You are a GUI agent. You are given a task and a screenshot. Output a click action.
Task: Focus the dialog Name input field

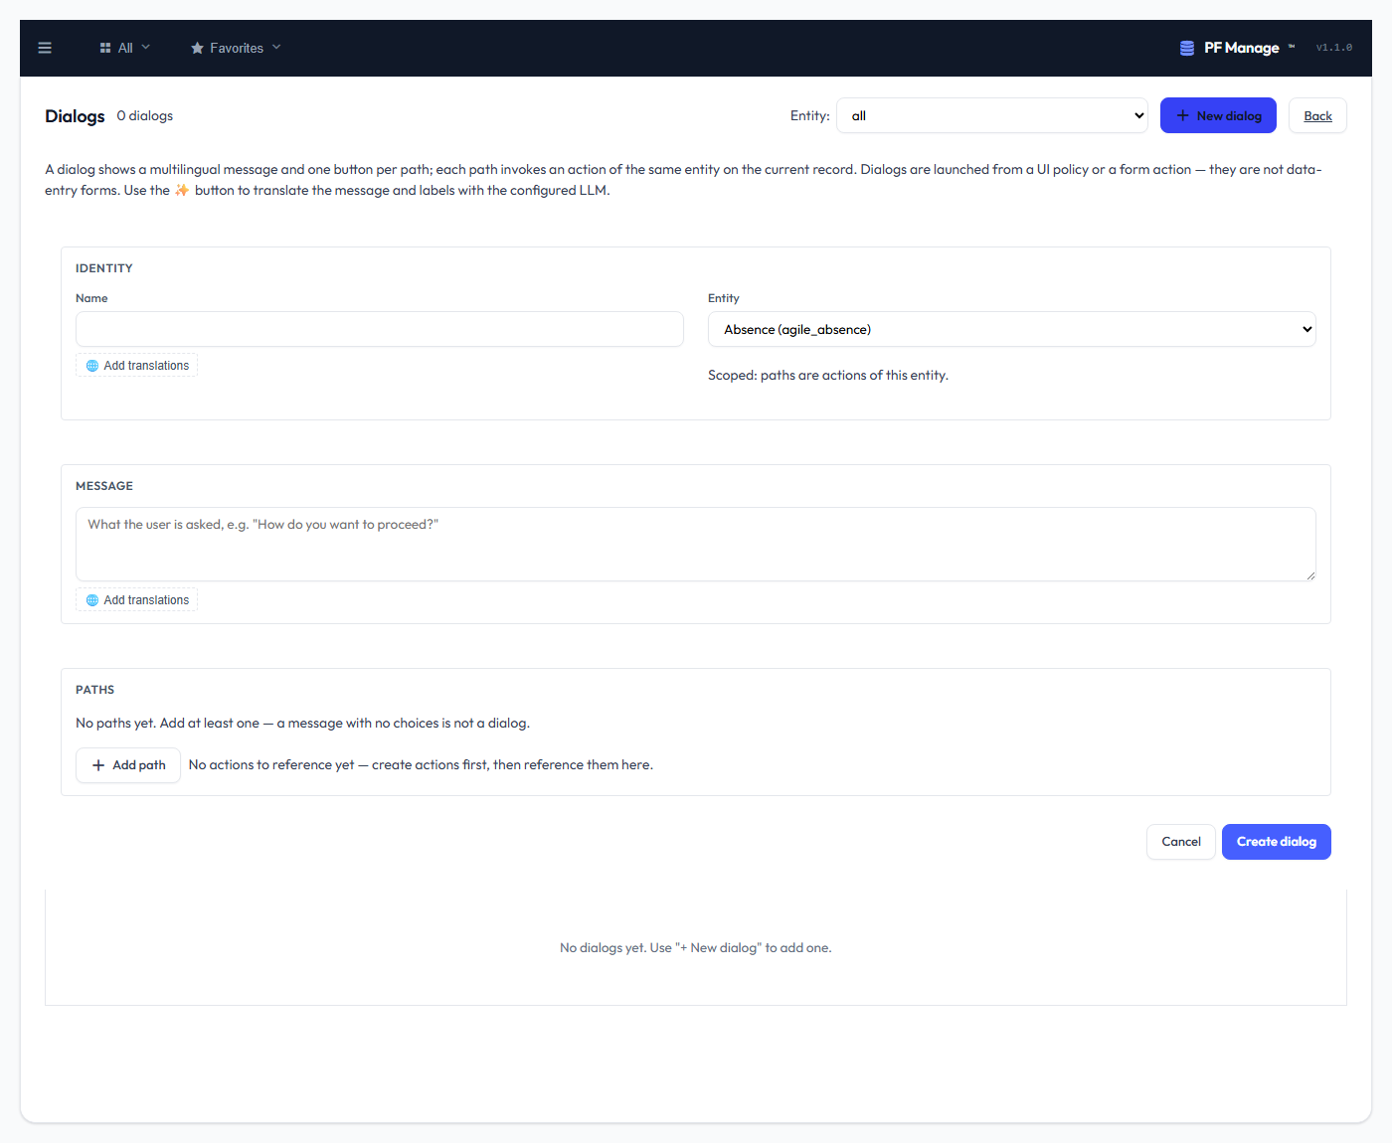[x=380, y=329]
